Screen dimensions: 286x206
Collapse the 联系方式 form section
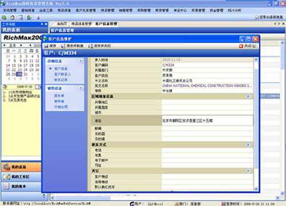[248, 145]
